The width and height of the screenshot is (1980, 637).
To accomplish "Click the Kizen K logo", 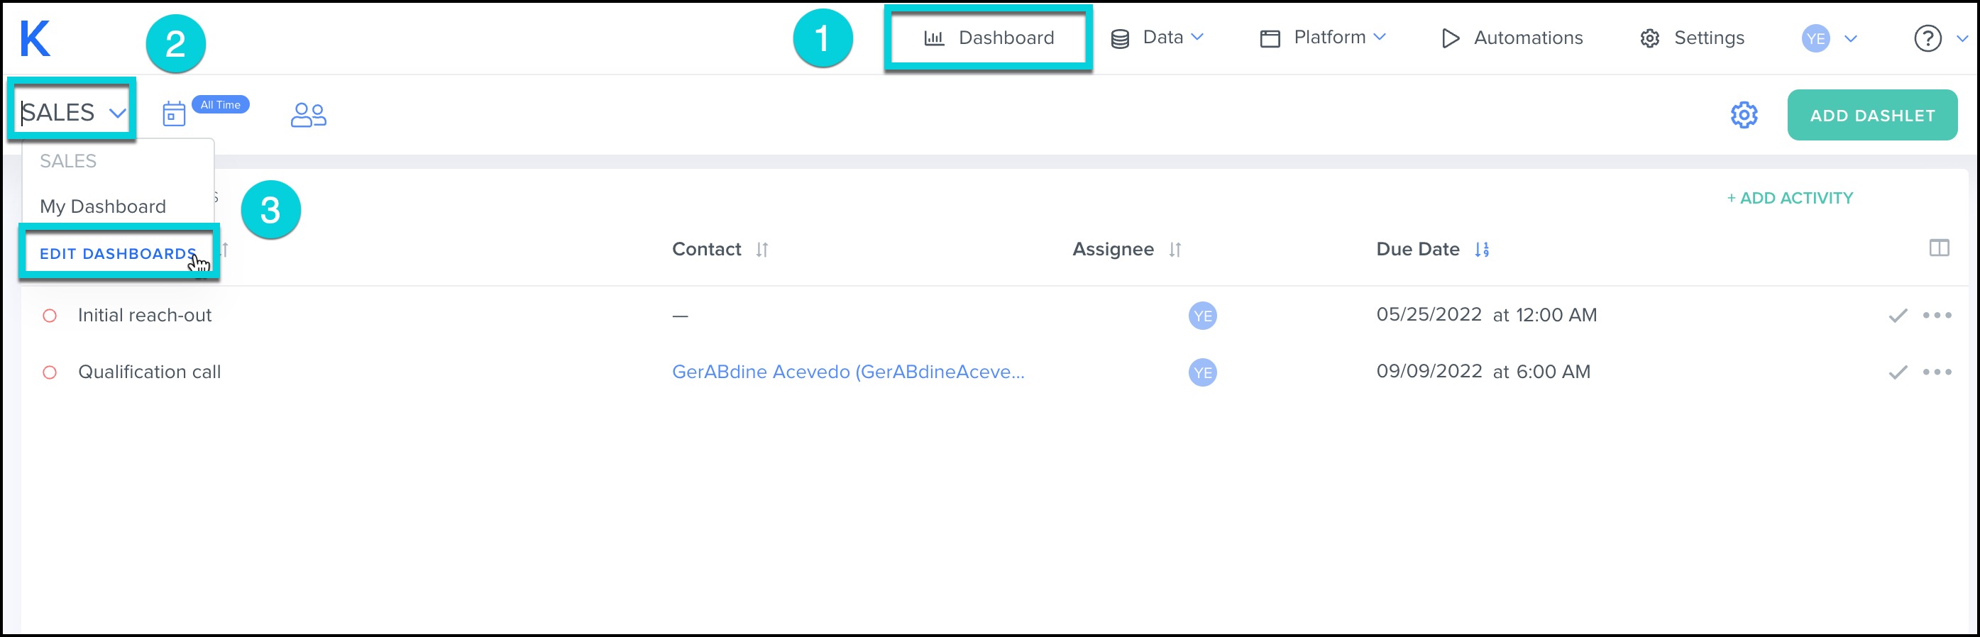I will coord(35,38).
